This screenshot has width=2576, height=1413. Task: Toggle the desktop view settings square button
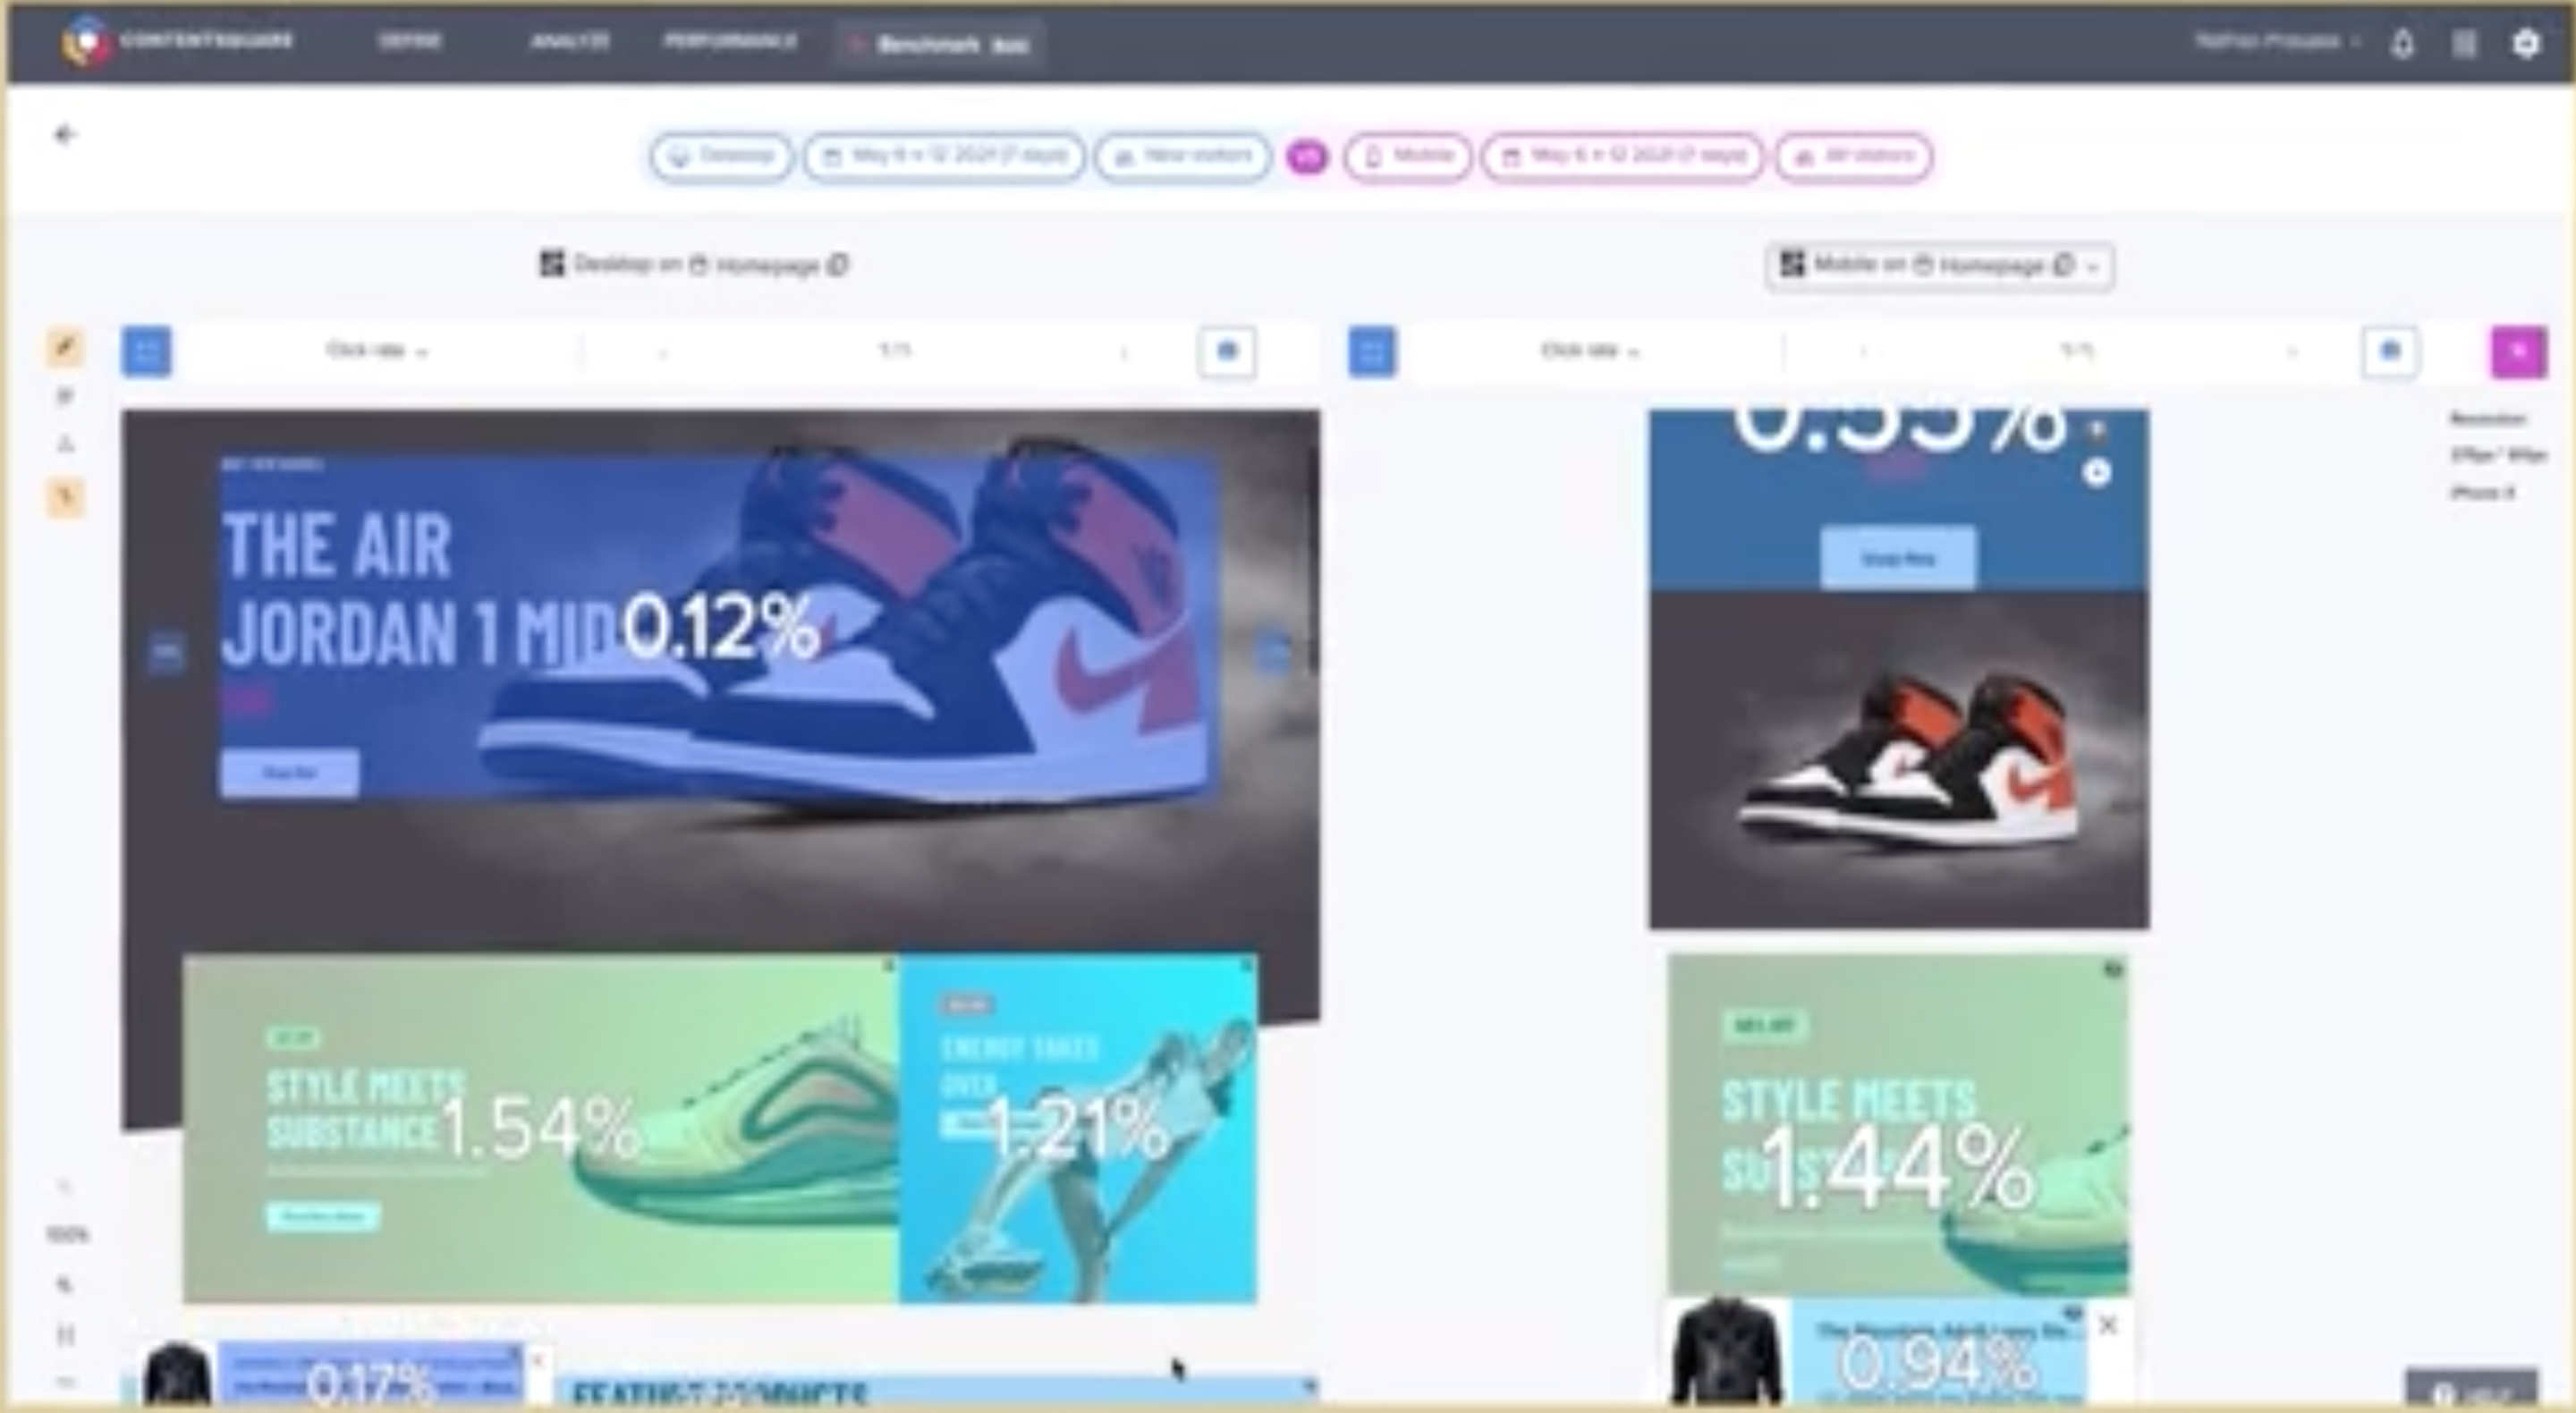click(x=1227, y=351)
